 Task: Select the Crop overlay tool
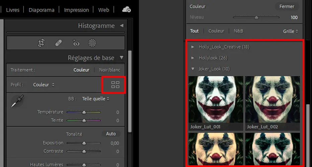41,43
